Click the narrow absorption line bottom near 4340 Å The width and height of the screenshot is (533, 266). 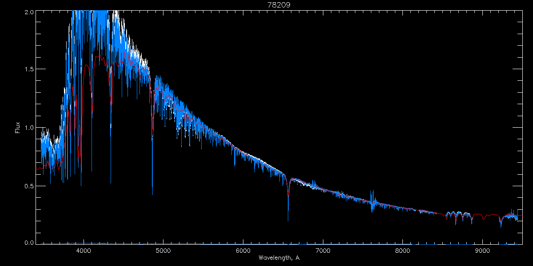[111, 182]
